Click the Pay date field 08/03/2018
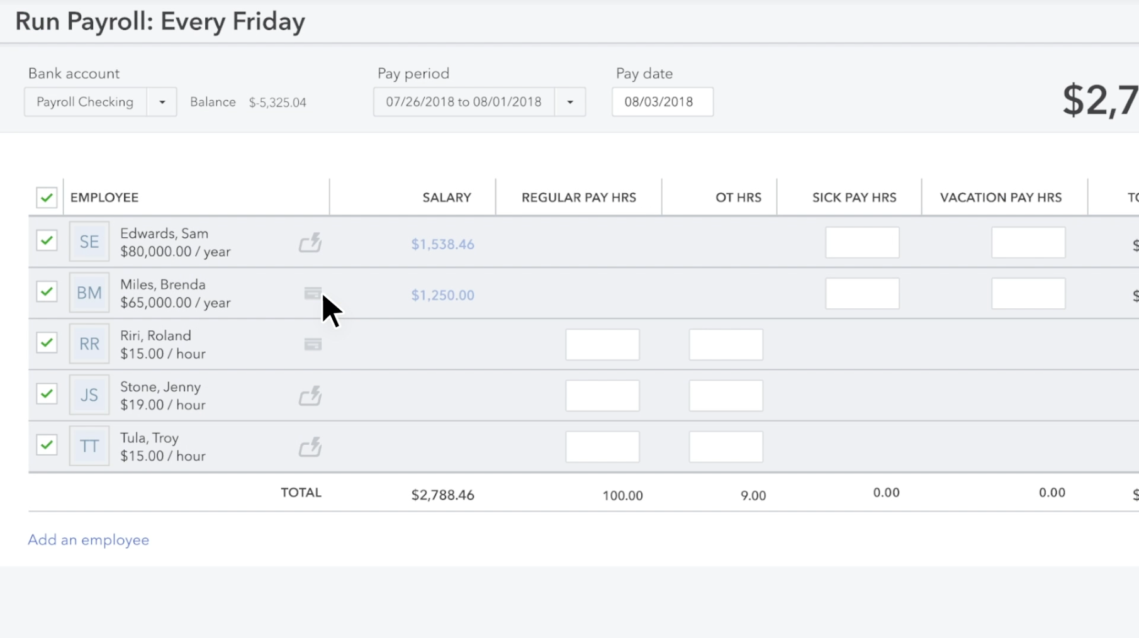Screen dimensions: 1139x638 pos(662,102)
